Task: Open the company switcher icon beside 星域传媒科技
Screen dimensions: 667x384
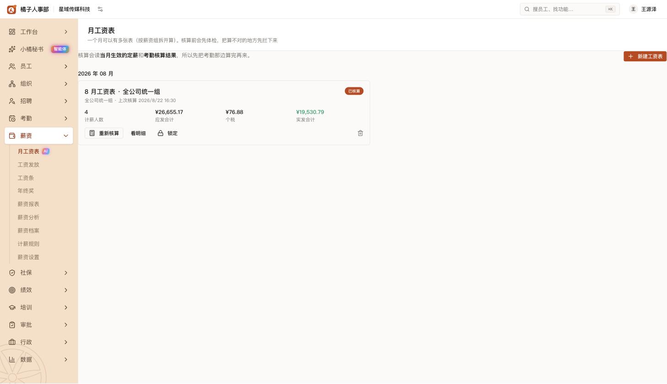Action: (x=100, y=9)
